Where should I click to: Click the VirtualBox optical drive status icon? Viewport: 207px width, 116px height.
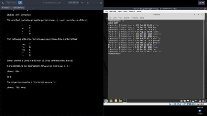click(173, 104)
